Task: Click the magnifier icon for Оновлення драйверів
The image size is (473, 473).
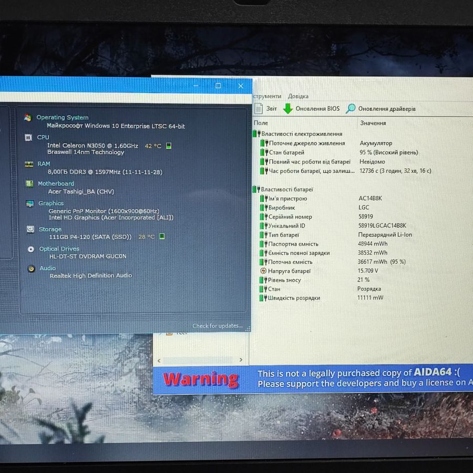Action: pyautogui.click(x=350, y=109)
